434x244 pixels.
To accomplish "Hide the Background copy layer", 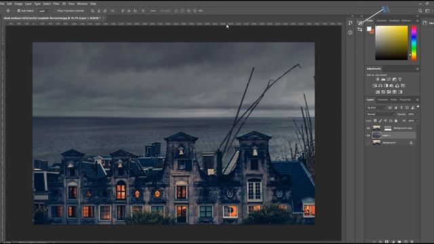I will [368, 128].
